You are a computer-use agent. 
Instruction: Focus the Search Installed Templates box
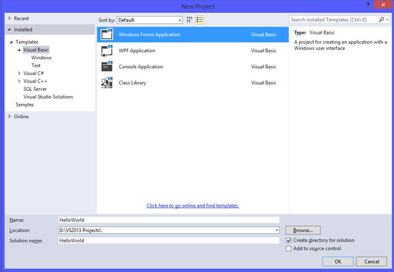(334, 20)
